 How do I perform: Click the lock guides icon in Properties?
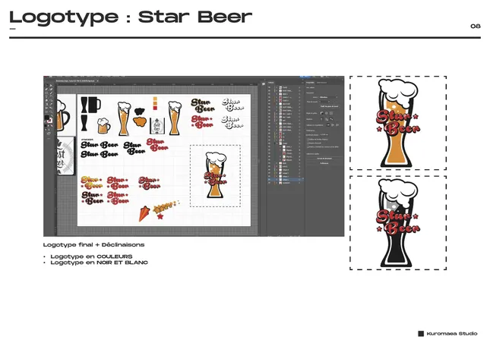pyautogui.click(x=326, y=119)
